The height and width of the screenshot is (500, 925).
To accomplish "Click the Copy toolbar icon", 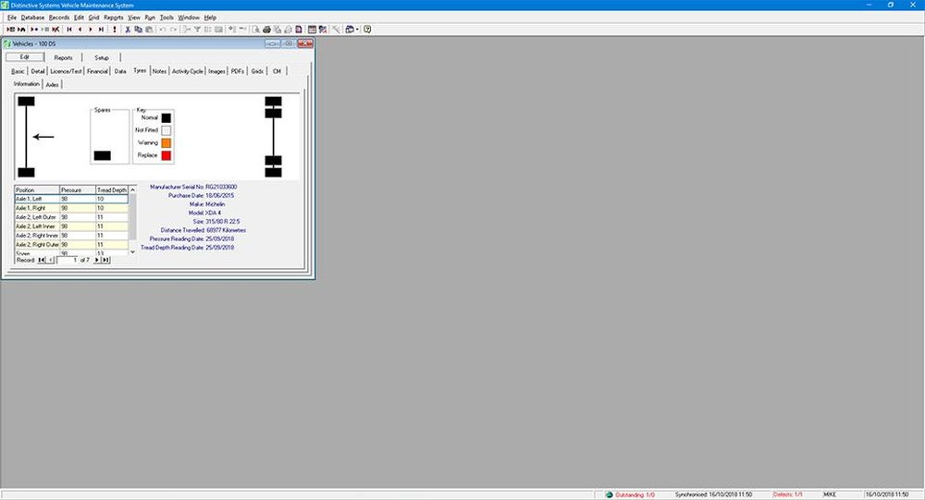I will coord(138,29).
